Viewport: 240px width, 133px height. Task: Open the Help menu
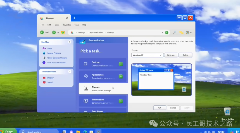(x=84, y=25)
